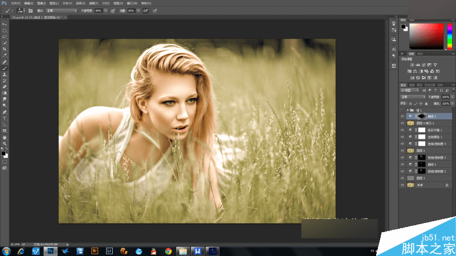This screenshot has width=456, height=256.
Task: Select the Clone Stamp tool
Action: (x=5, y=74)
